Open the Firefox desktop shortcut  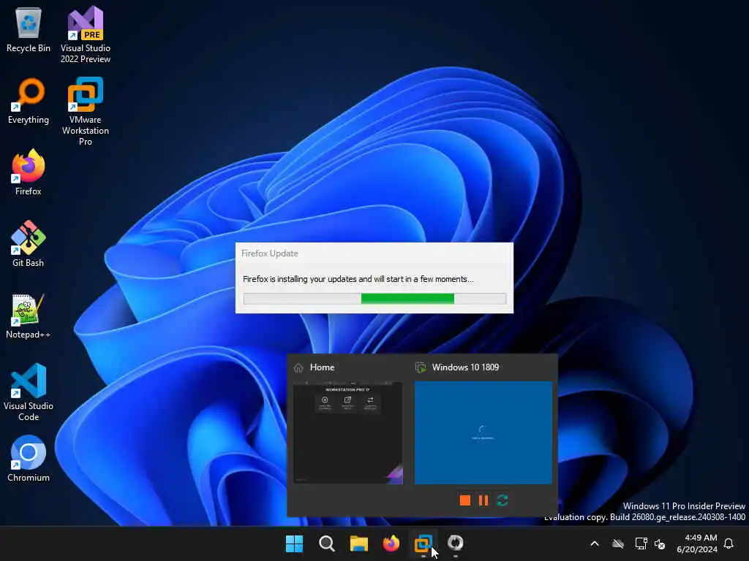coord(29,172)
